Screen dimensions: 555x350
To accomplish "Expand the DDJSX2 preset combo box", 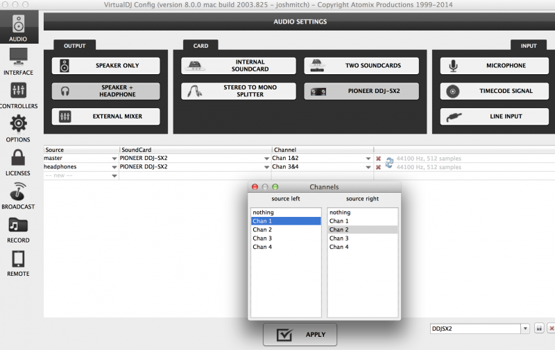I will coord(524,329).
